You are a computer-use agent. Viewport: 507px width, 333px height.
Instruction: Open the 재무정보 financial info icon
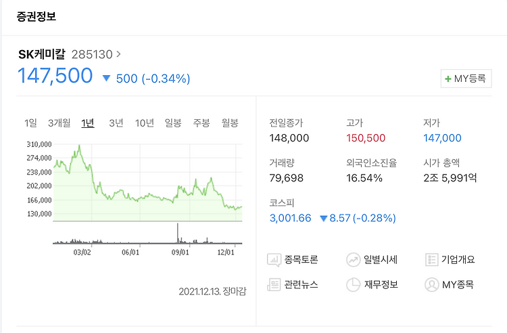tap(354, 284)
